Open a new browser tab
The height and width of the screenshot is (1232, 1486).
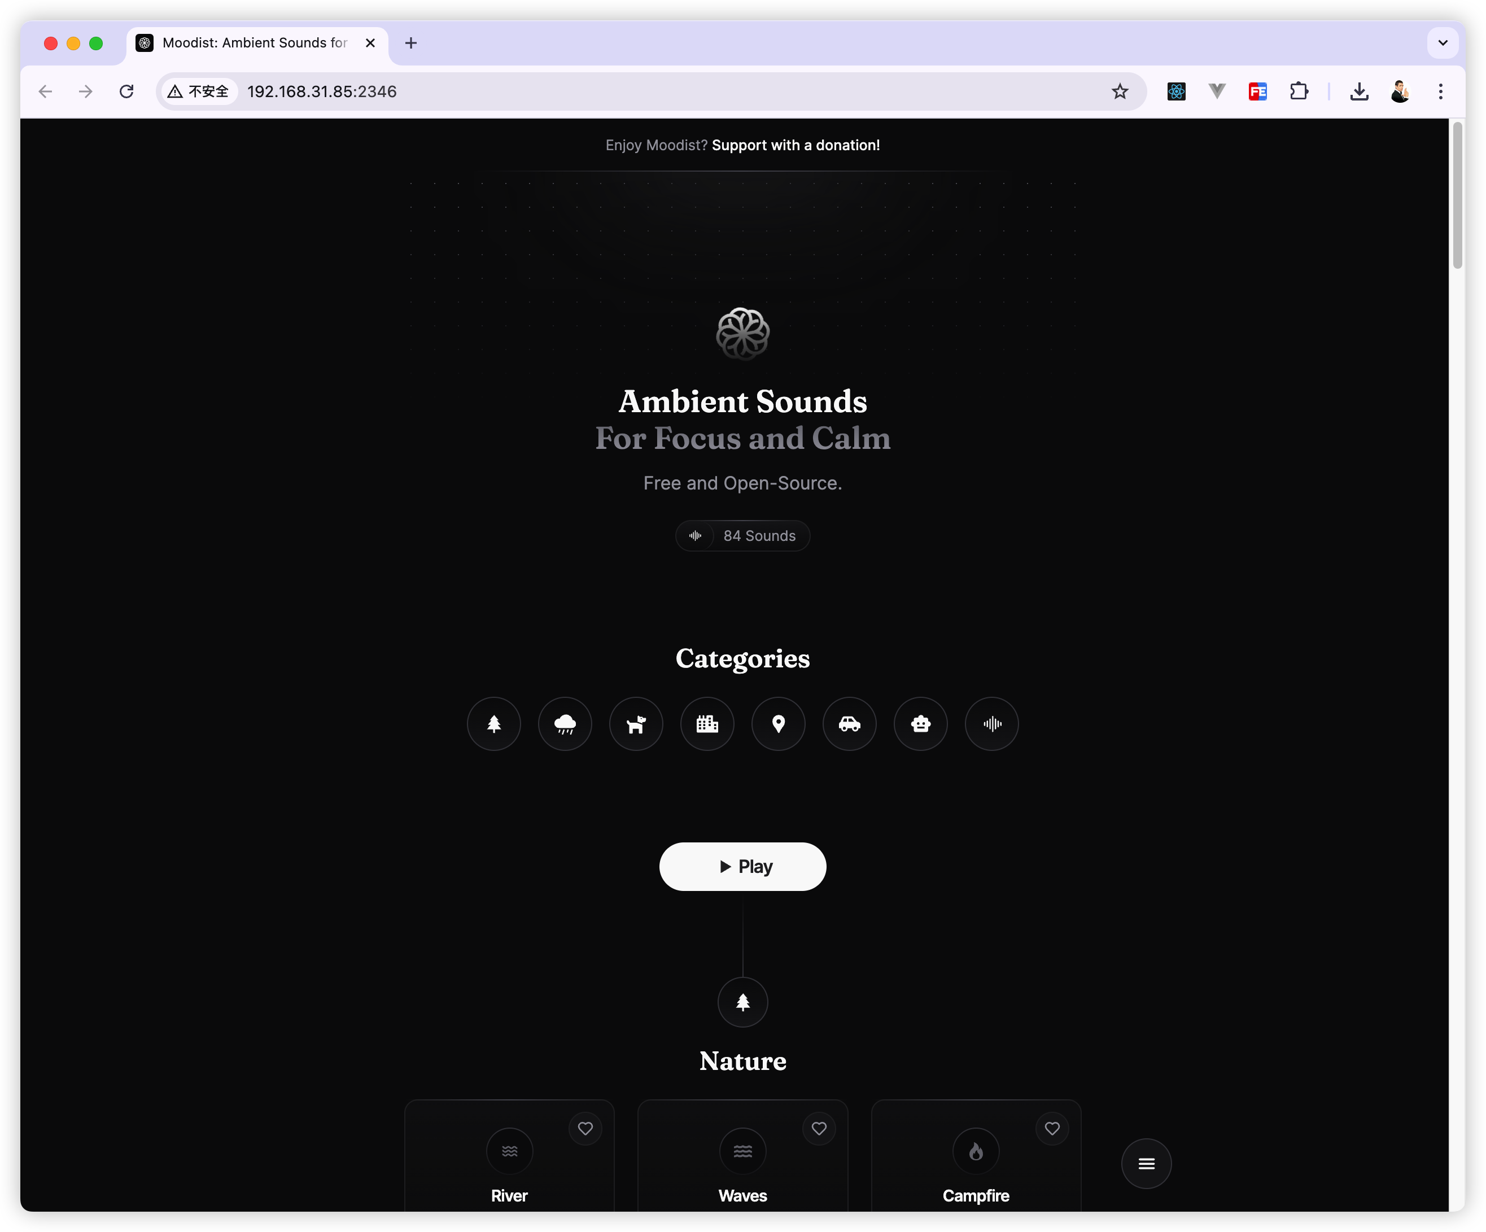411,43
